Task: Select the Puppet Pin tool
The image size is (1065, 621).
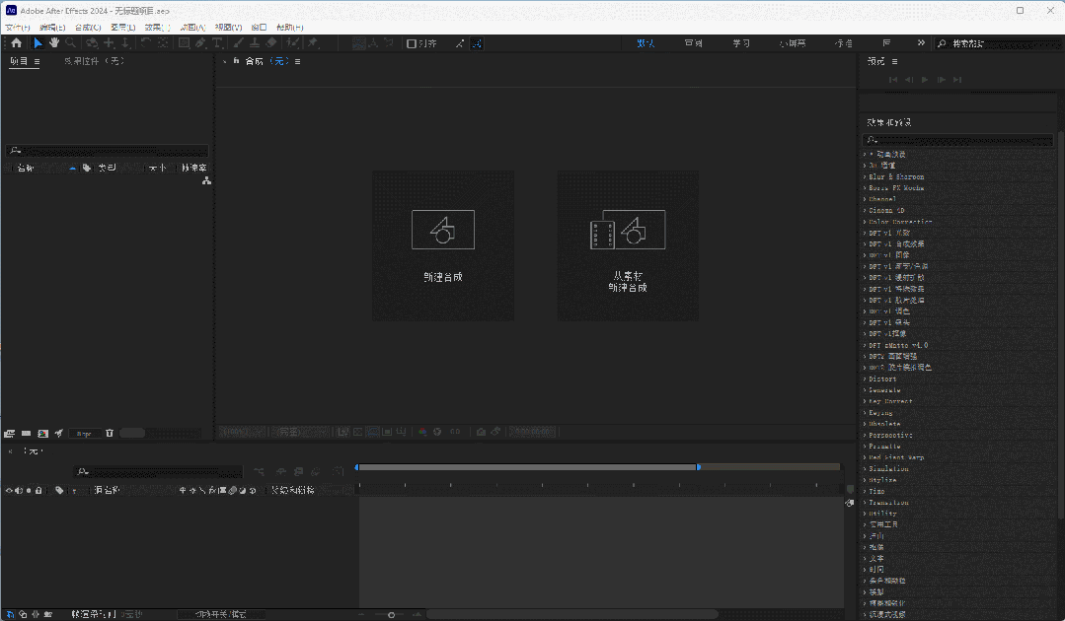Action: [313, 42]
